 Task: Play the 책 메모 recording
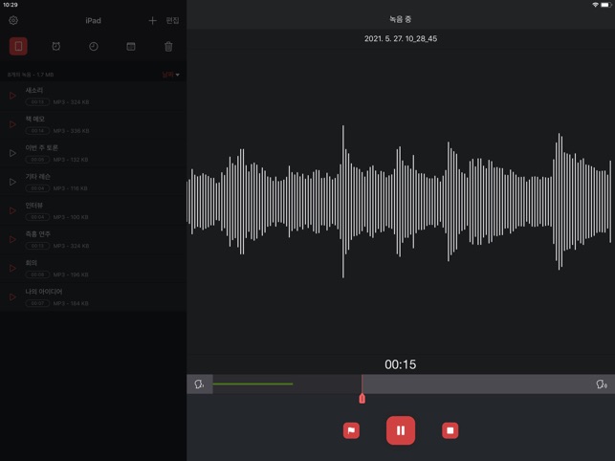point(12,124)
